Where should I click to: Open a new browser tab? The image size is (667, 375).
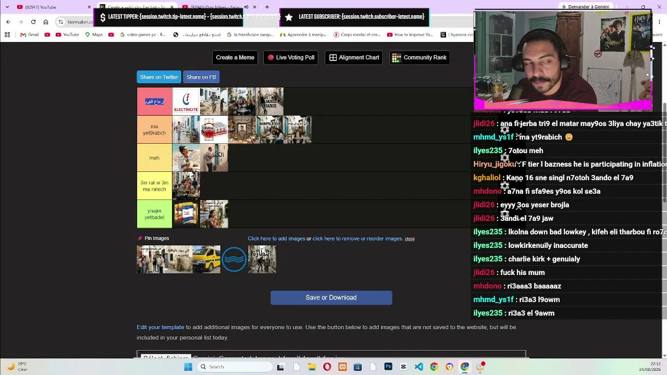(267, 7)
